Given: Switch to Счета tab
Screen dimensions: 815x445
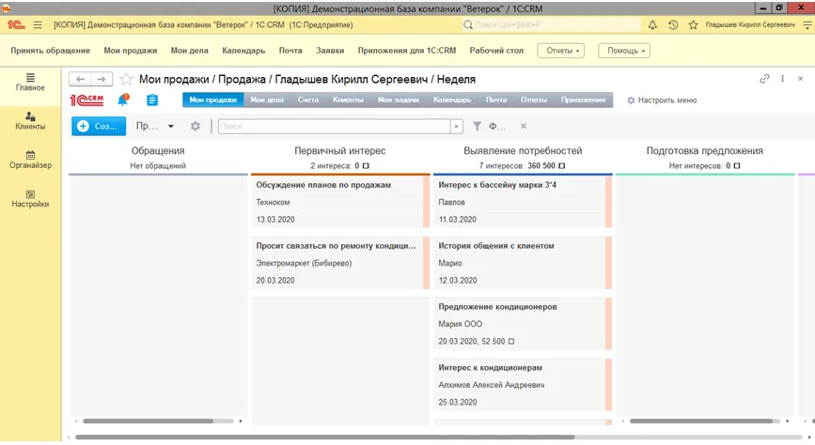Looking at the screenshot, I should pos(308,100).
